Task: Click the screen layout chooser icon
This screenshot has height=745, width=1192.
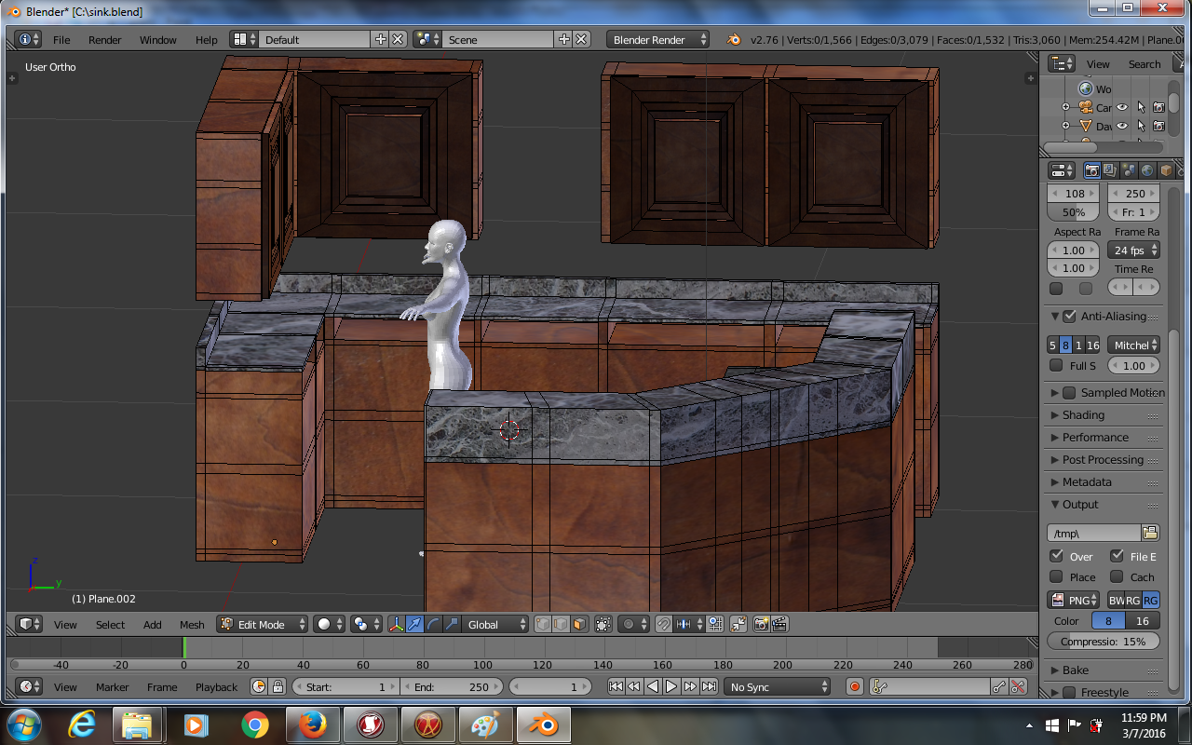Action: (x=245, y=39)
